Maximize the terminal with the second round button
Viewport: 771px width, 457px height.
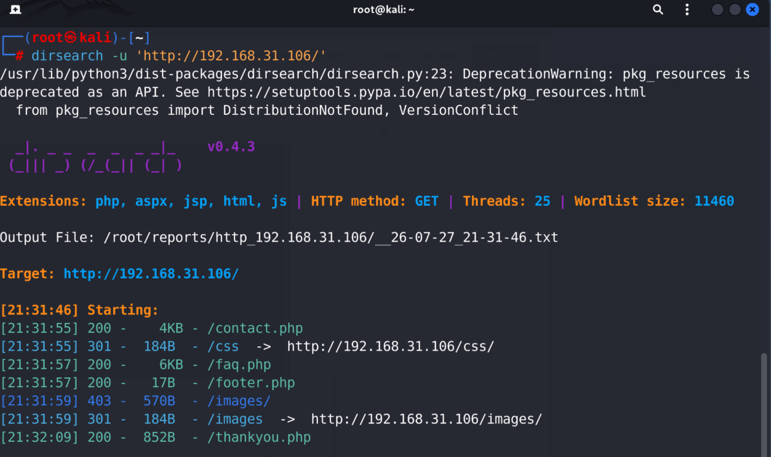click(735, 9)
